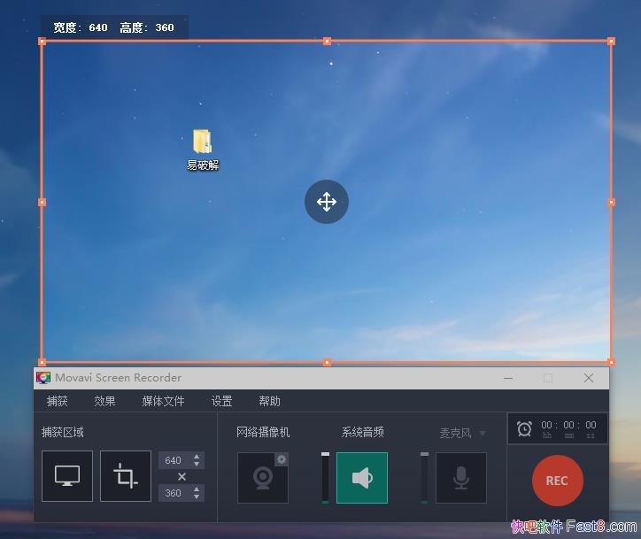Click the timer seconds field
The height and width of the screenshot is (539, 641).
pyautogui.click(x=591, y=426)
